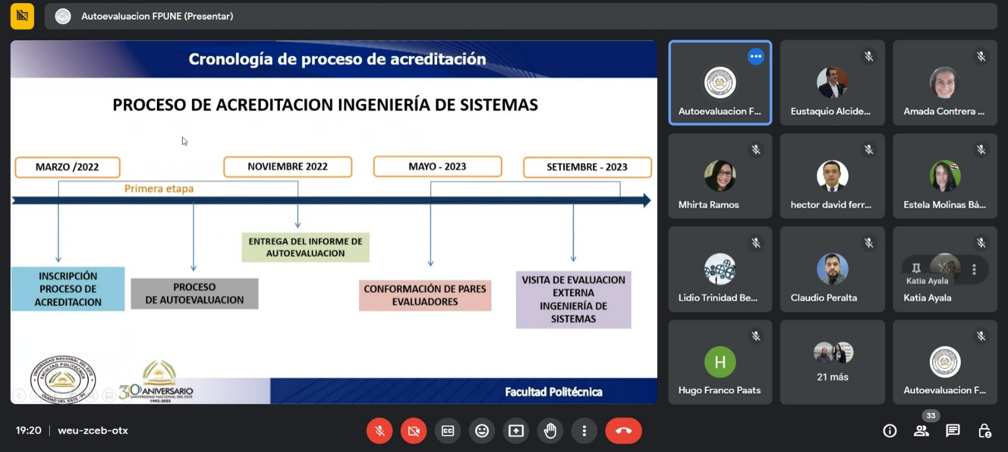Screen dimensions: 1008x452
Task: Click the 30 Aniversario logo on slide
Action: click(x=156, y=381)
